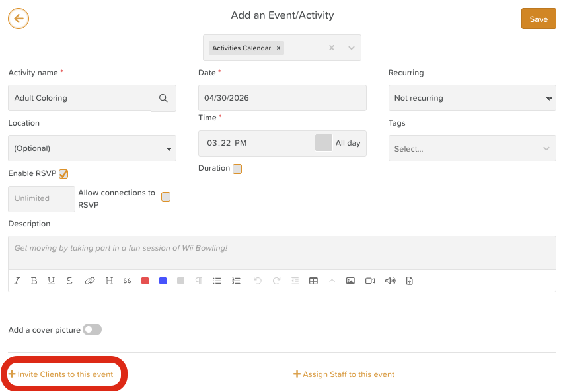
Task: Add a bulleted list in description
Action: [217, 281]
